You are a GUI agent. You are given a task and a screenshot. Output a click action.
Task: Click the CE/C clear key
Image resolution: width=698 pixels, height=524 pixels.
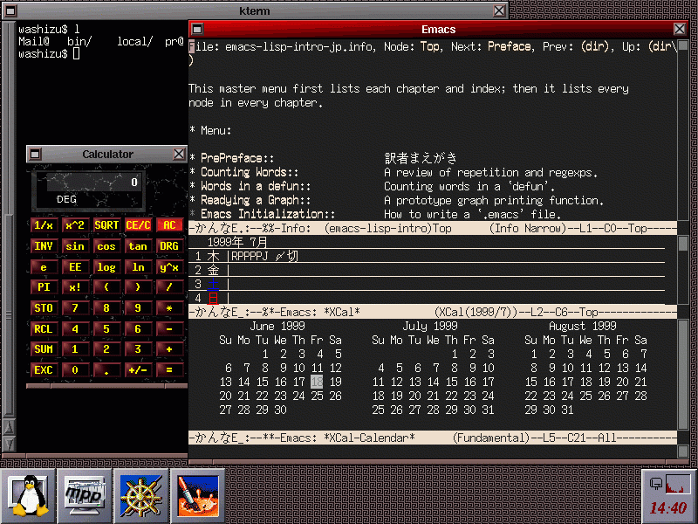[138, 225]
